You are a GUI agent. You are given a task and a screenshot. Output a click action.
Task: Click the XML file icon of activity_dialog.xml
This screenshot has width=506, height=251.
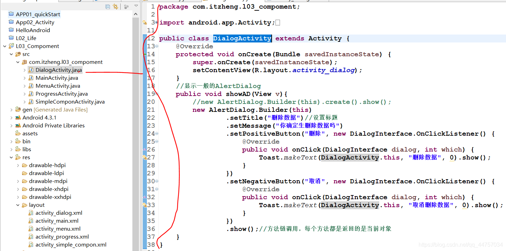click(x=31, y=213)
